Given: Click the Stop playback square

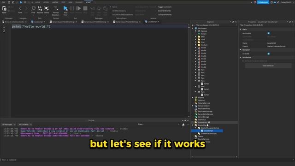Looking at the screenshot, I should [85, 8].
